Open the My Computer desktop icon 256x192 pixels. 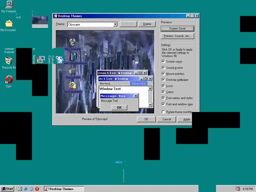(x=9, y=4)
